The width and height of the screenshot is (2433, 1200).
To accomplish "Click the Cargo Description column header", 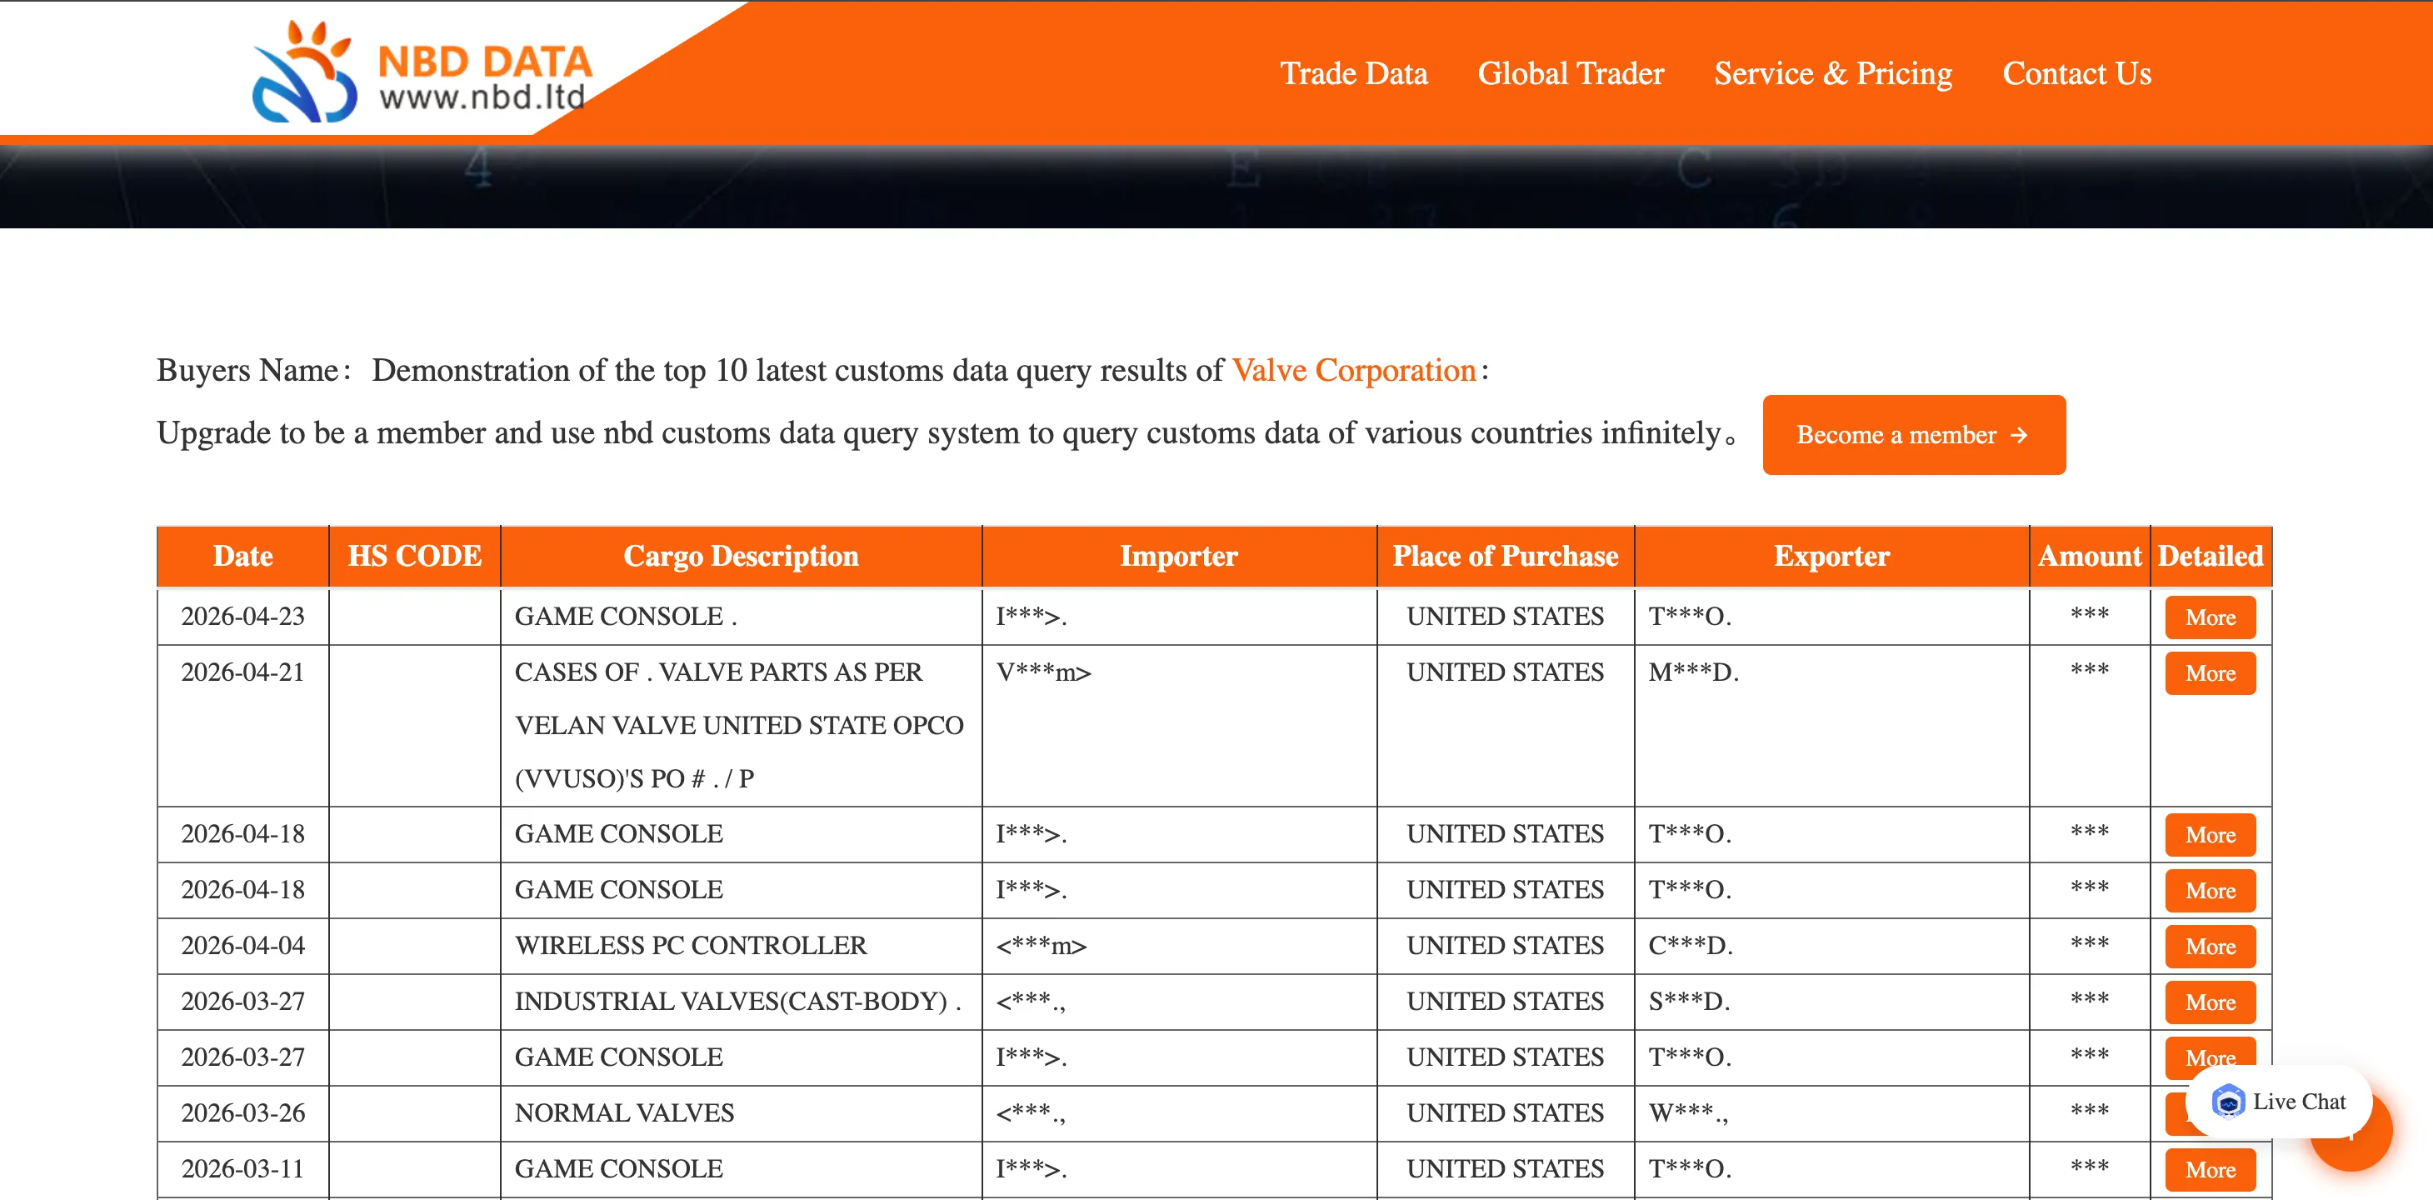I will pos(742,556).
